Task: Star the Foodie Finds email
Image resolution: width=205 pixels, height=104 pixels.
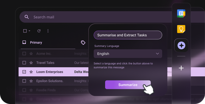Action: 31,90
